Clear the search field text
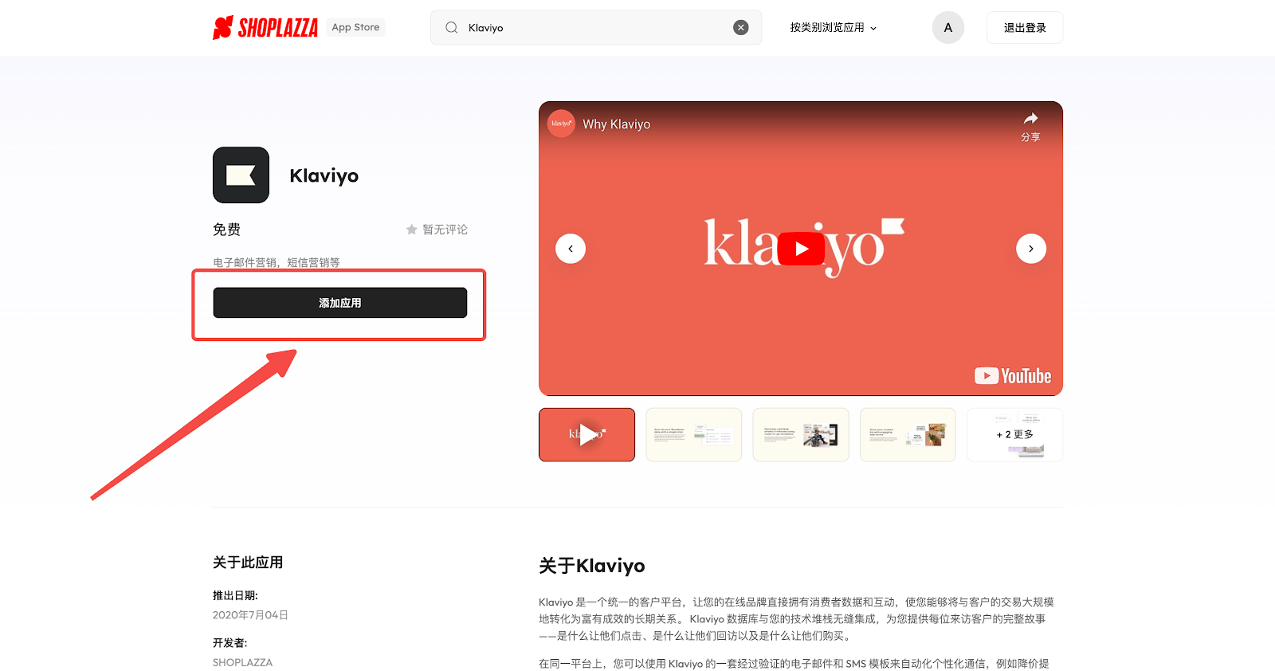 tap(741, 28)
